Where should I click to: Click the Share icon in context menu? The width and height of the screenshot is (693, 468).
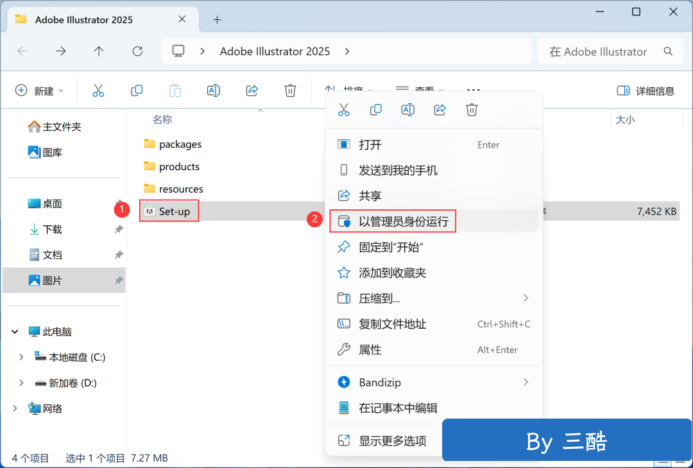(440, 110)
